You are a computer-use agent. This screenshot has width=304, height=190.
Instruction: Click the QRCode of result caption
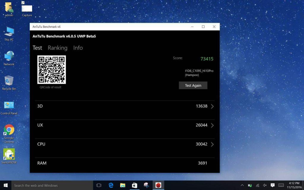coord(50,87)
